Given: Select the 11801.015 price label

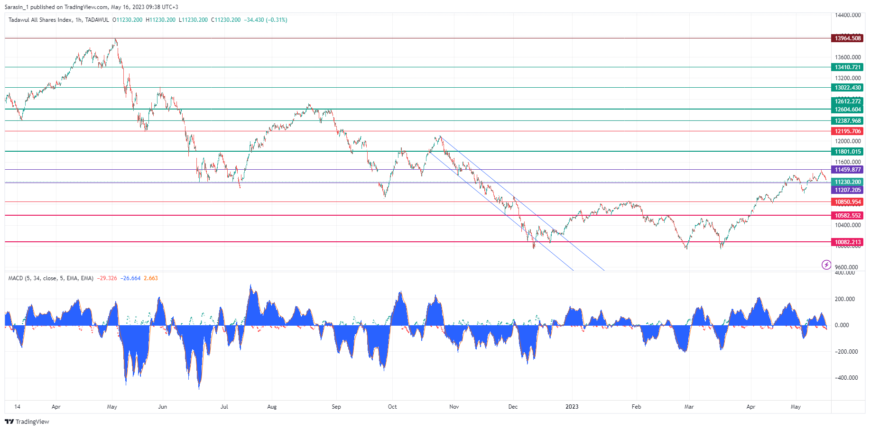Looking at the screenshot, I should [847, 152].
